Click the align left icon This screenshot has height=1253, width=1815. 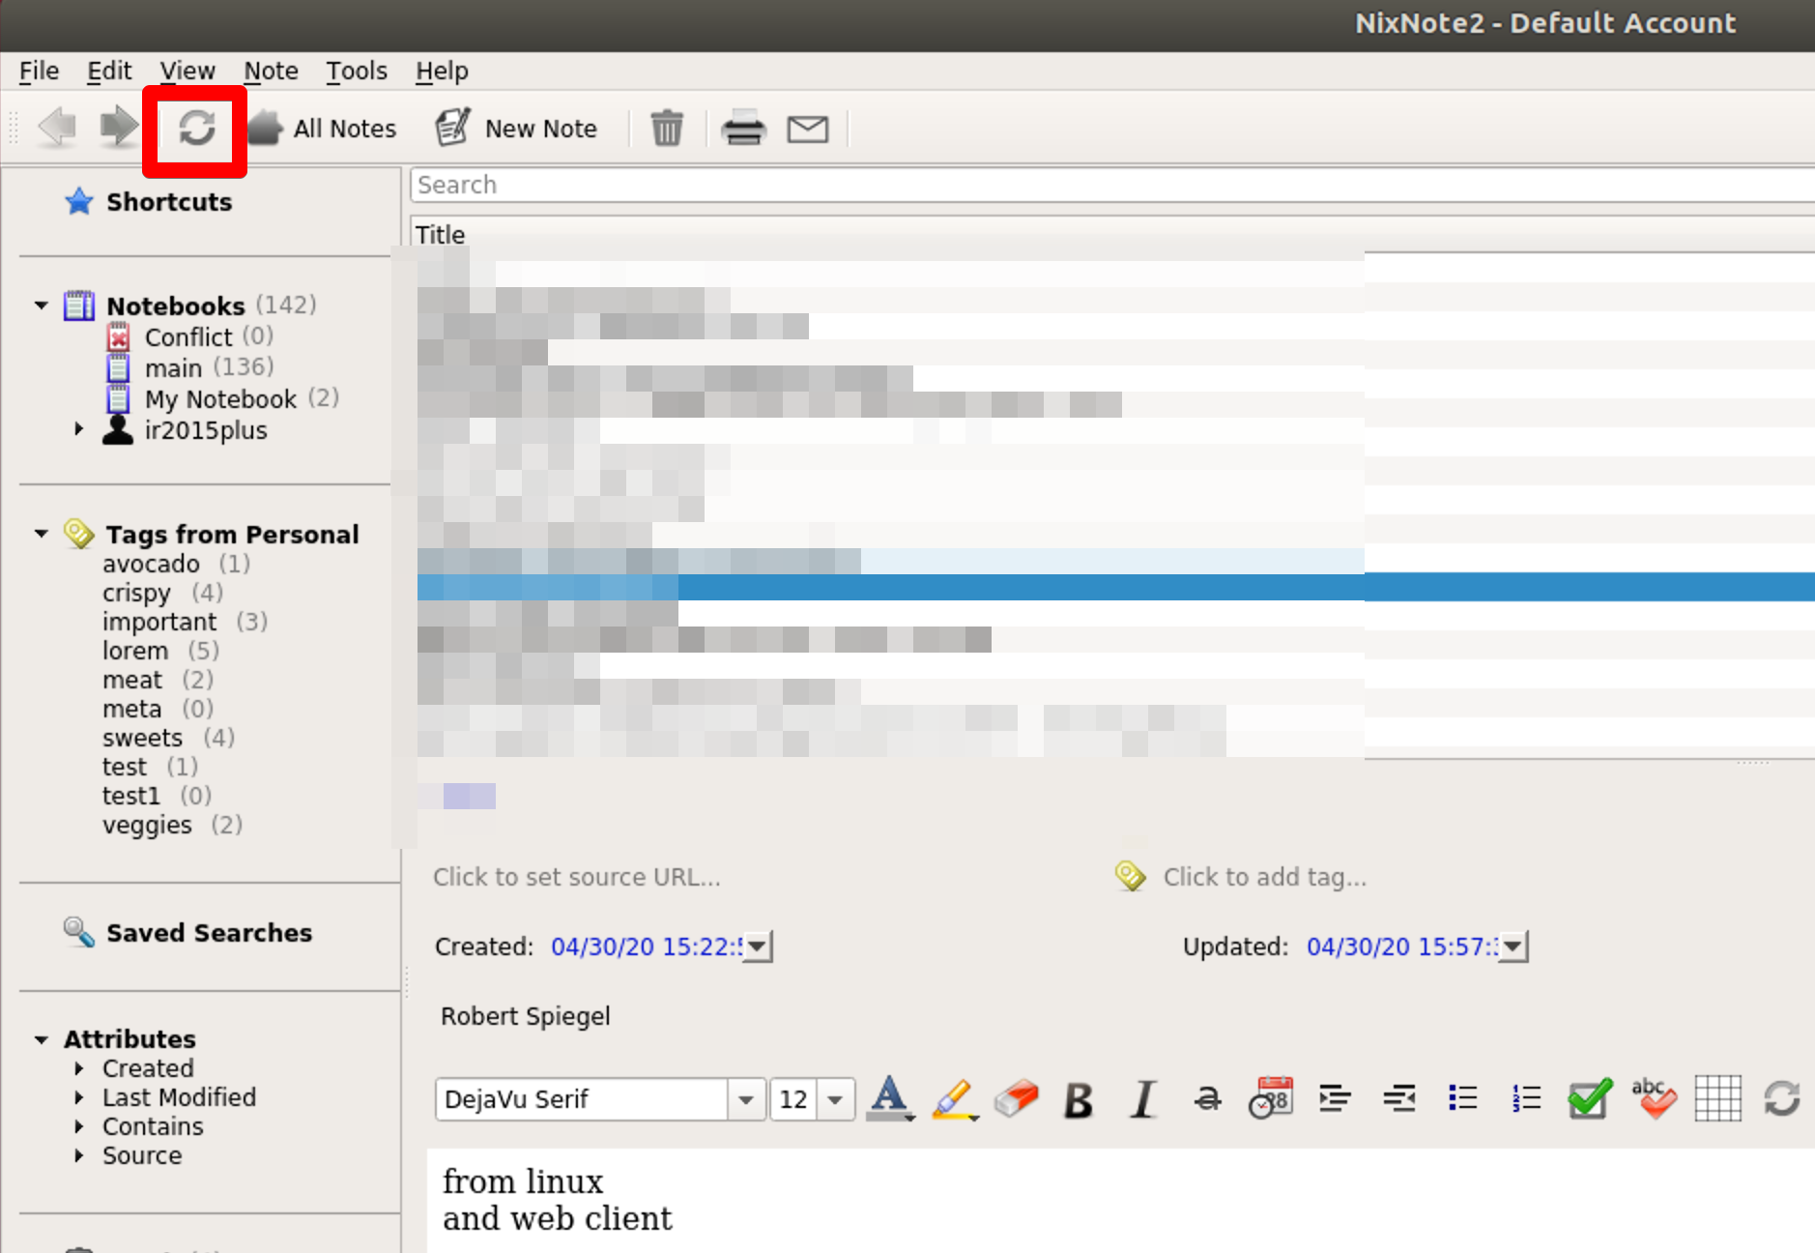pos(1335,1098)
